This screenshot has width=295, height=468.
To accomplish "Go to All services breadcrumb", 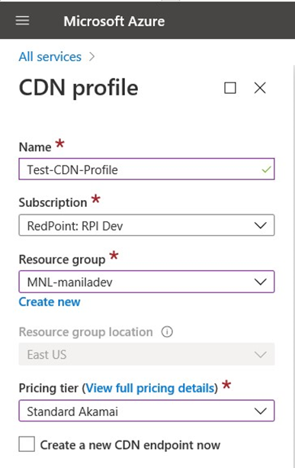I will click(x=50, y=56).
